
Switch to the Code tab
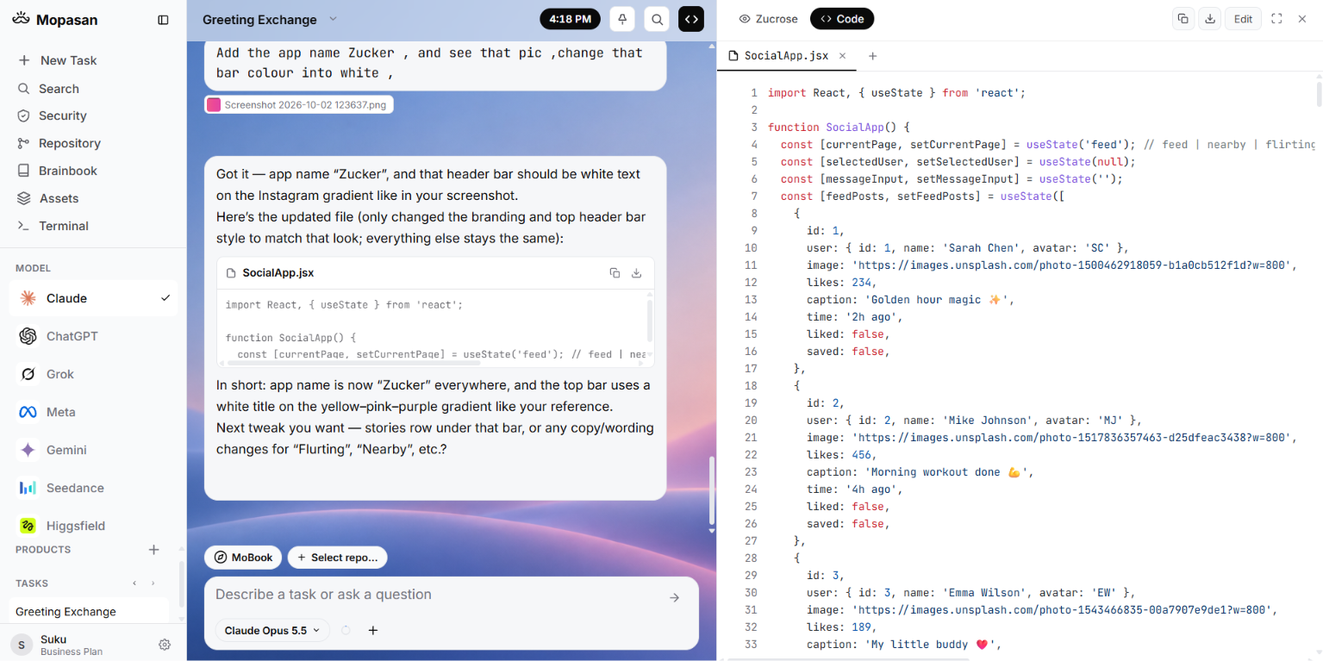click(842, 19)
